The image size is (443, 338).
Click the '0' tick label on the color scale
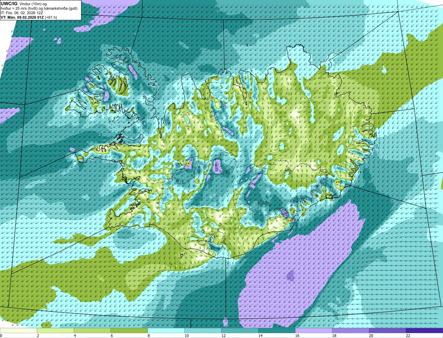1,336
